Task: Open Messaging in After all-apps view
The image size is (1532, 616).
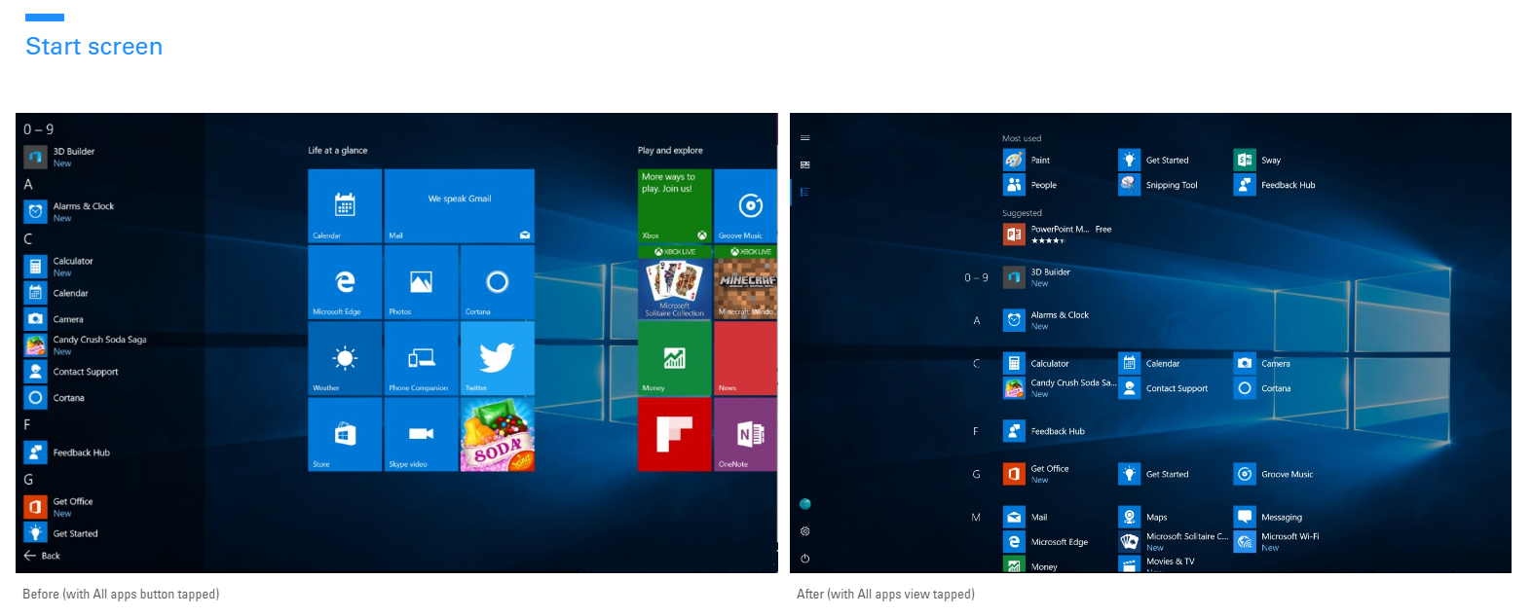Action: click(1269, 517)
